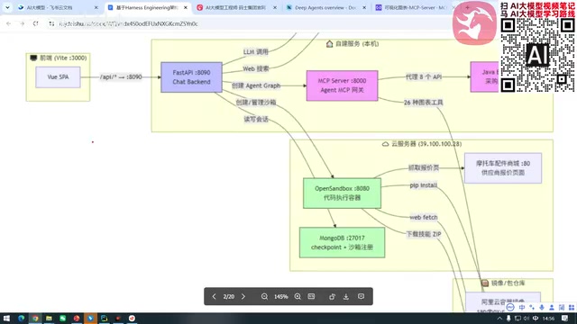Click the '创建 Agent Graph' edge label
The width and height of the screenshot is (577, 324).
click(256, 85)
